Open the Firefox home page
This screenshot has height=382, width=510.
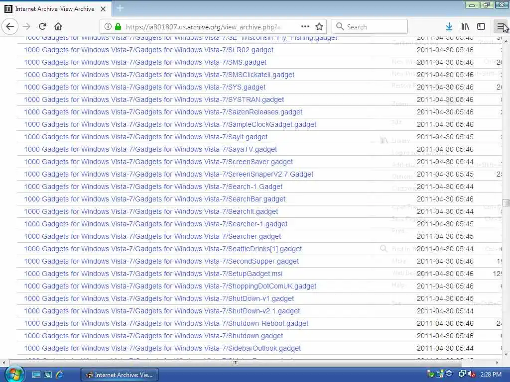(x=58, y=27)
